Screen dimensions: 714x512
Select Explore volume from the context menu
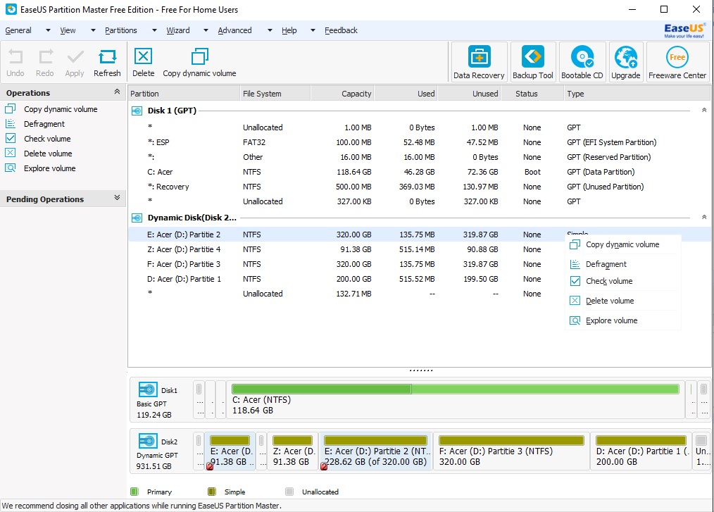coord(622,320)
